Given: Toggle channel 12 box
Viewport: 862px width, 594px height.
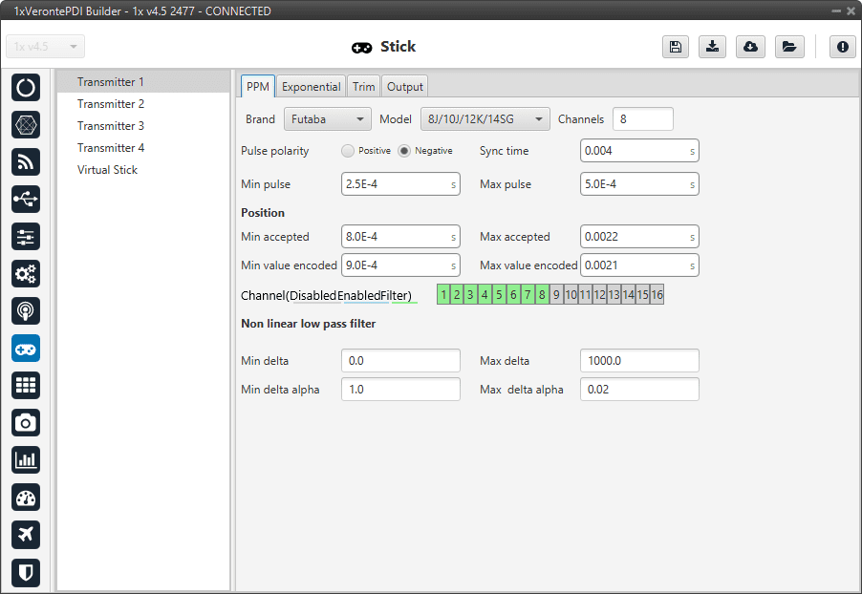Looking at the screenshot, I should tap(599, 294).
